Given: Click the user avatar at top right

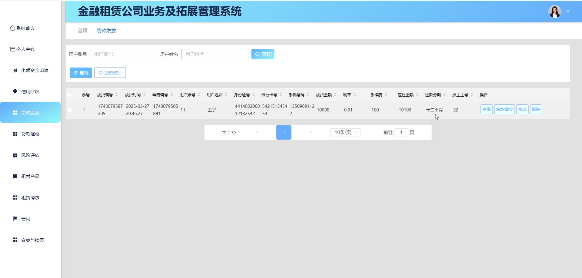Looking at the screenshot, I should pyautogui.click(x=554, y=12).
